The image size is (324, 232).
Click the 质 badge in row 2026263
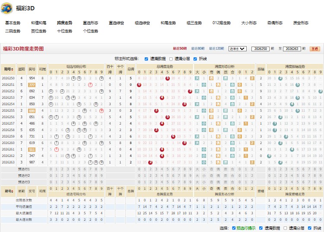pos(226,162)
